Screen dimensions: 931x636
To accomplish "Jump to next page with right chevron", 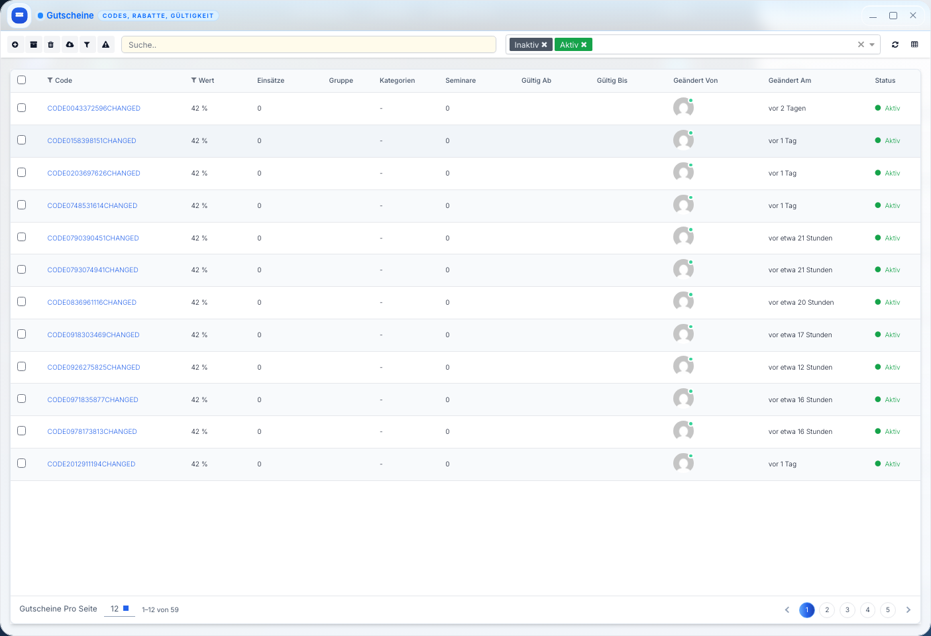I will tap(908, 610).
